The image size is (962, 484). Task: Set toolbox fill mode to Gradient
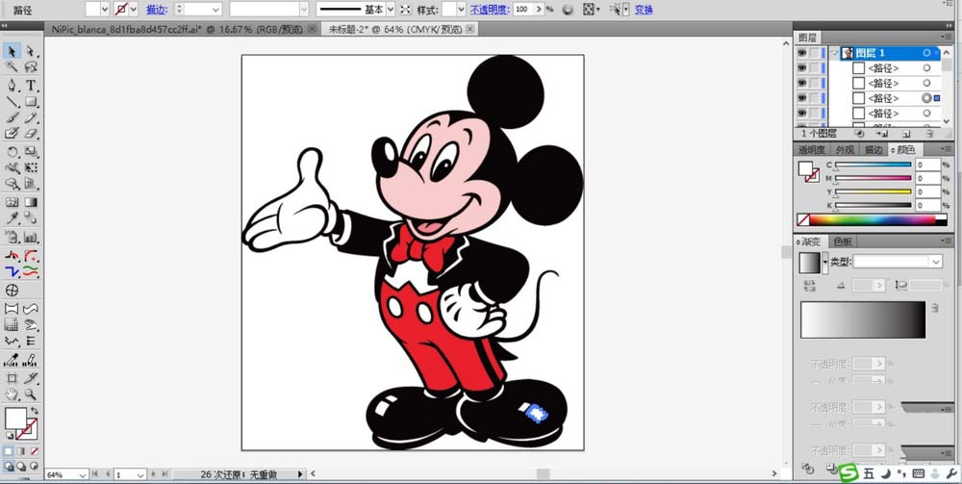click(21, 451)
